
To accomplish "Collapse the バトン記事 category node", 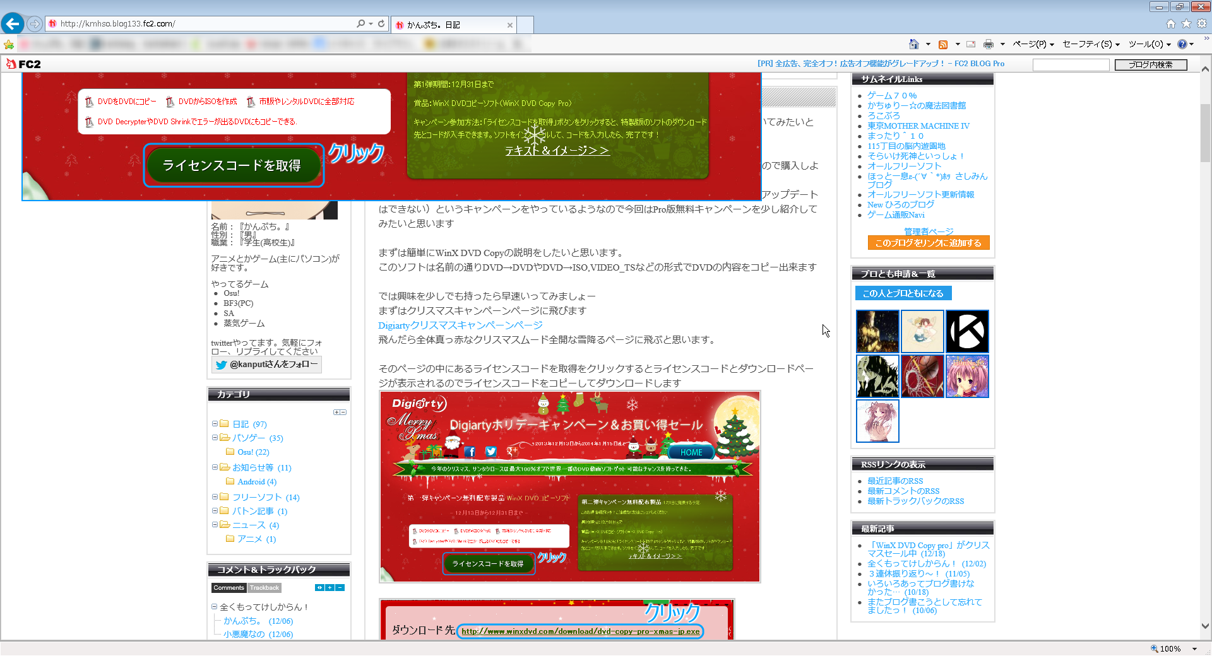I will [215, 511].
